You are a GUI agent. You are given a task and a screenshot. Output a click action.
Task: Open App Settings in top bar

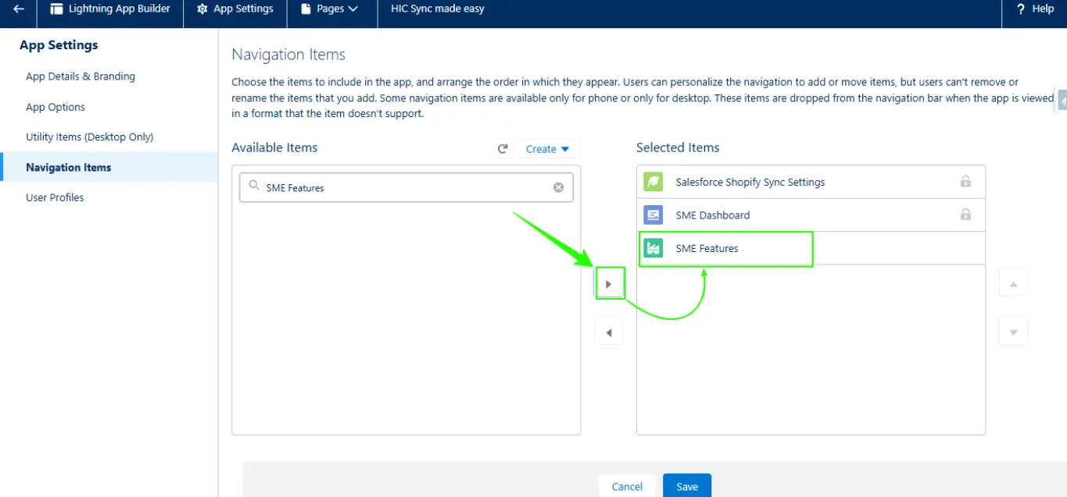[x=235, y=9]
